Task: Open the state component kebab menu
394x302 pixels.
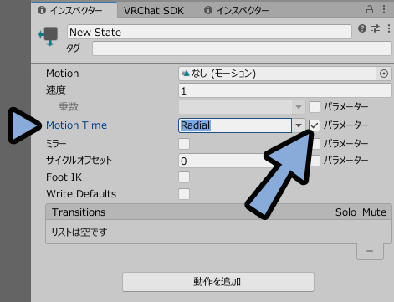Action: (x=389, y=28)
